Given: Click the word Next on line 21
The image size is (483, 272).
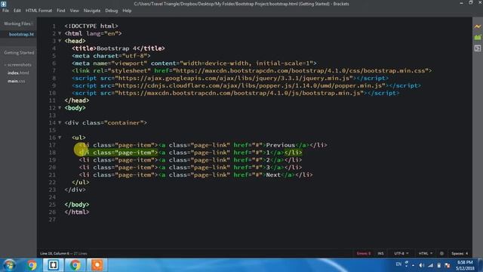Looking at the screenshot, I should (273, 175).
